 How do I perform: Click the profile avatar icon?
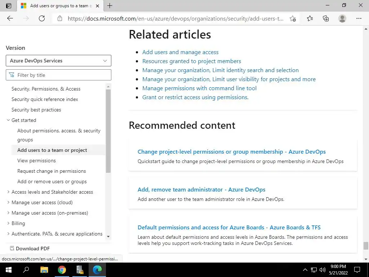pos(342,18)
